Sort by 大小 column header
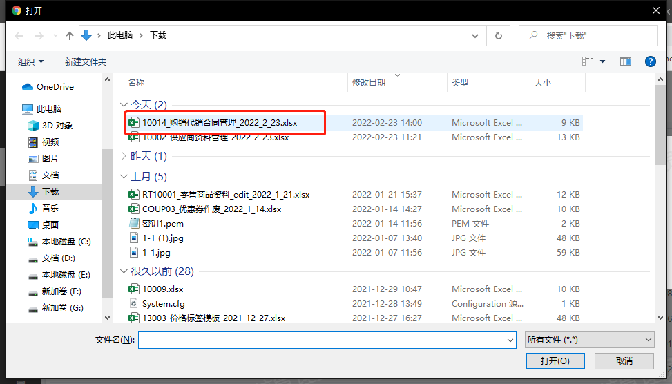Viewport: 672px width, 384px height. click(543, 83)
